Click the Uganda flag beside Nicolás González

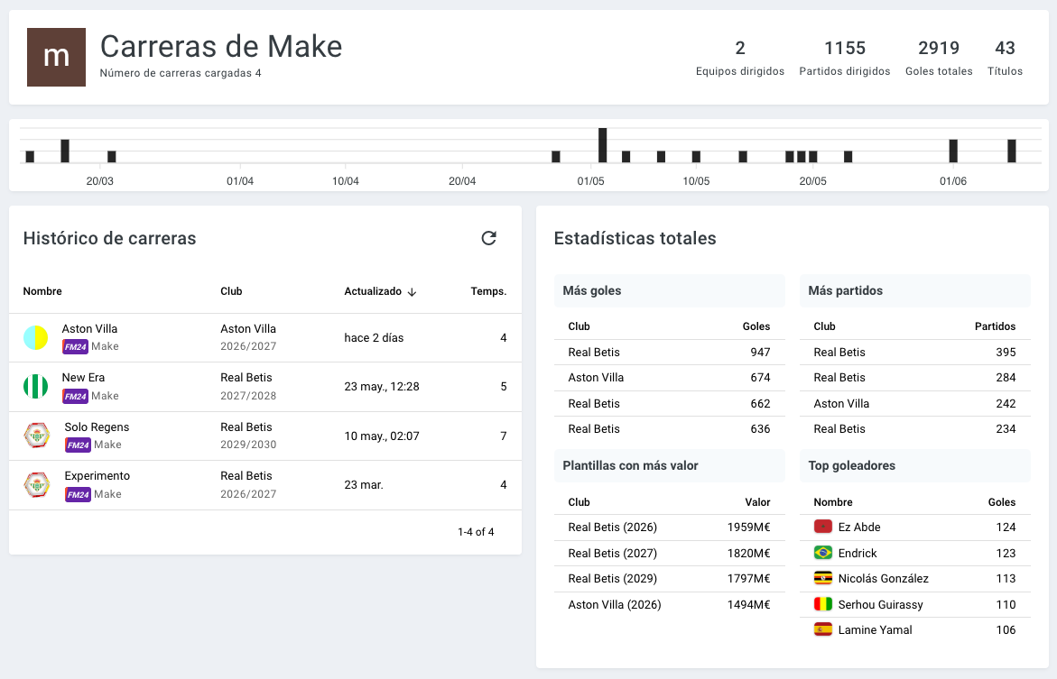[x=823, y=578]
